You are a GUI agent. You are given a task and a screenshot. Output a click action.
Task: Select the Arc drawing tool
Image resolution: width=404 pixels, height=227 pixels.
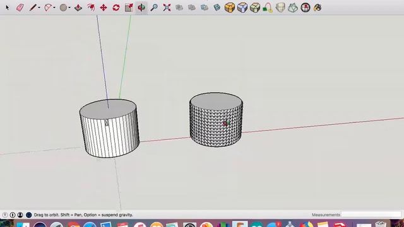pos(48,8)
